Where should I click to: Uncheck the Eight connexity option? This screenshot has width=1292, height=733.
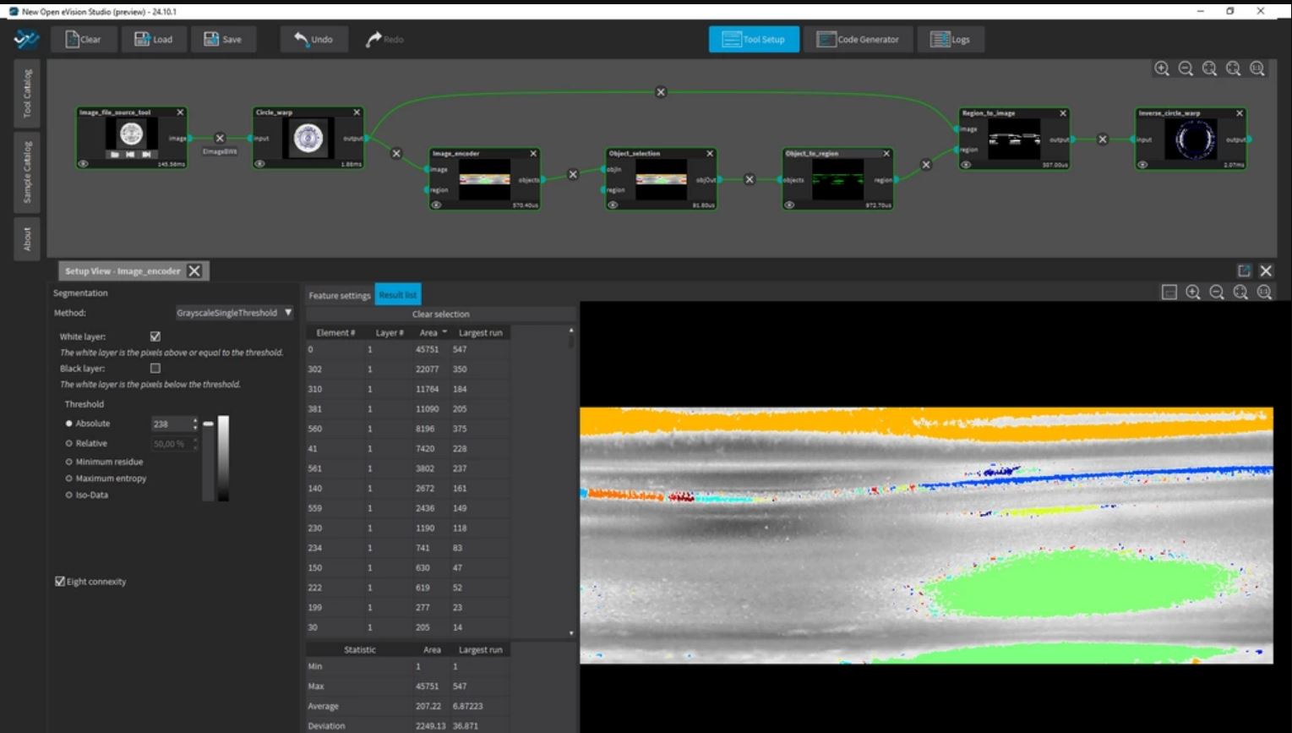[58, 581]
